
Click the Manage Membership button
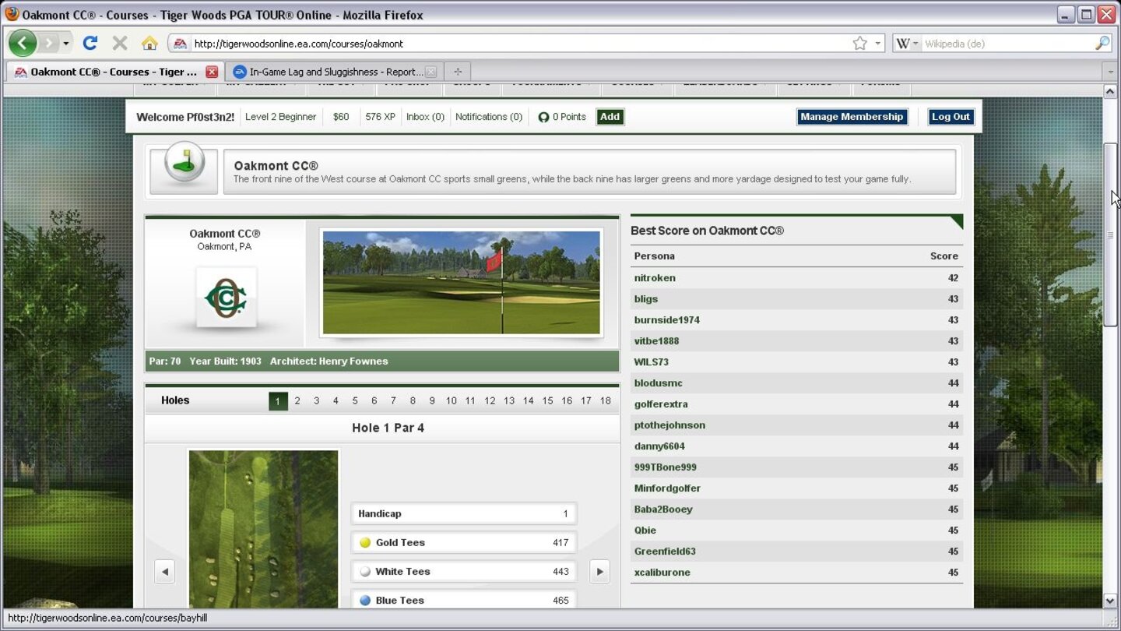click(852, 117)
